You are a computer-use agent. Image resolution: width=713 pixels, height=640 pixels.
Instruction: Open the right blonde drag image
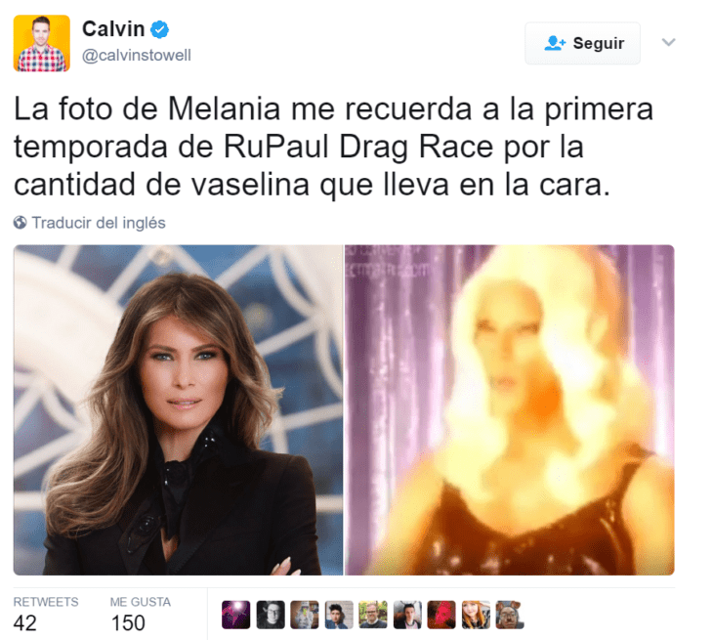point(509,409)
